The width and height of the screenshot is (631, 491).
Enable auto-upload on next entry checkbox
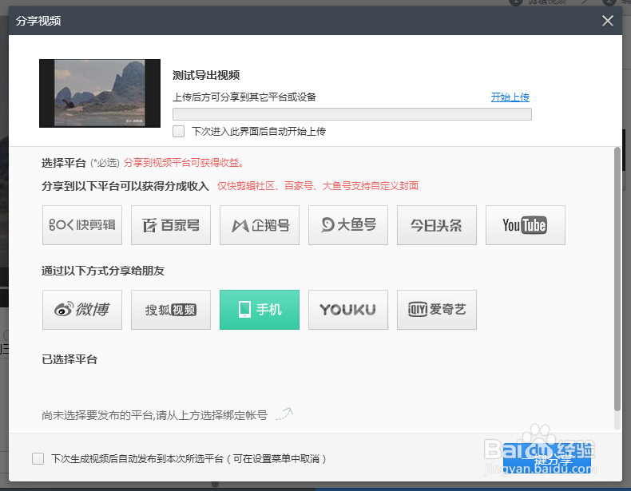(178, 132)
